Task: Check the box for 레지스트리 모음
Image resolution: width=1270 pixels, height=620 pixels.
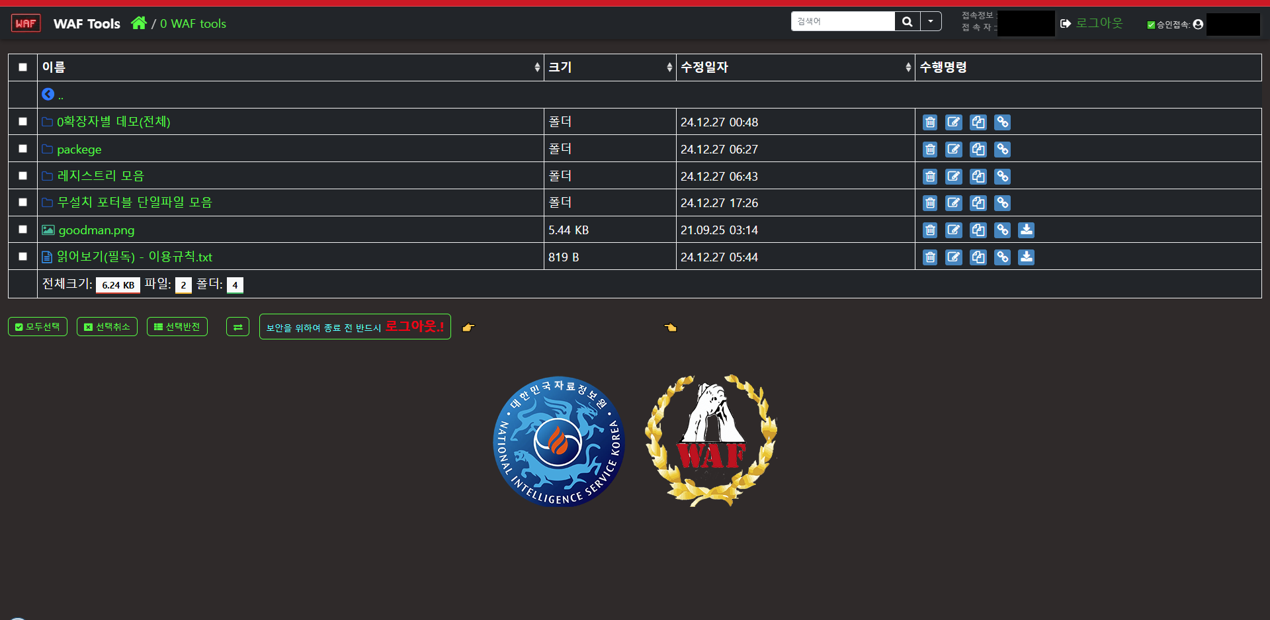Action: coord(22,175)
